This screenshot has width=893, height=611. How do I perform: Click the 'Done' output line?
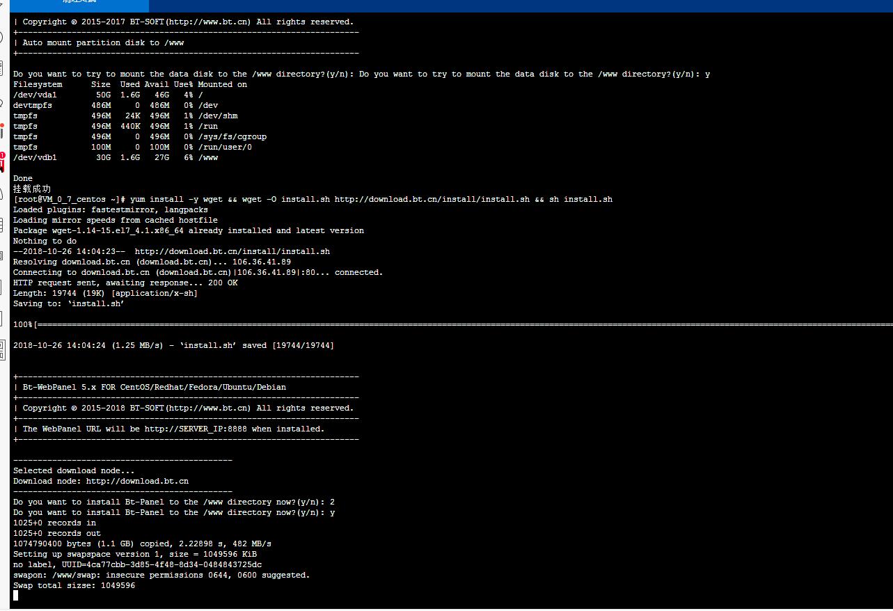pyautogui.click(x=23, y=178)
